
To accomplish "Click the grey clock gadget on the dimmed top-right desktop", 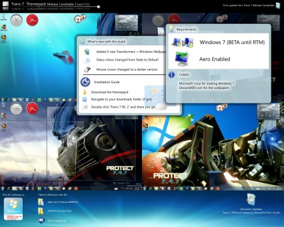I will coord(158,20).
